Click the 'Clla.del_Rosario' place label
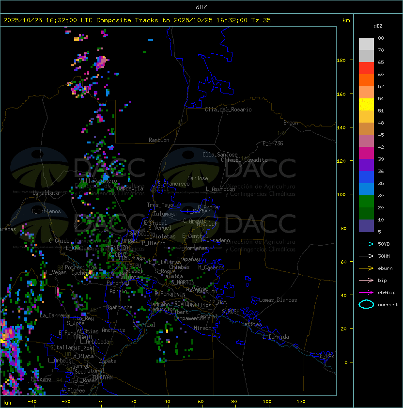The image size is (403, 408). pyautogui.click(x=228, y=110)
